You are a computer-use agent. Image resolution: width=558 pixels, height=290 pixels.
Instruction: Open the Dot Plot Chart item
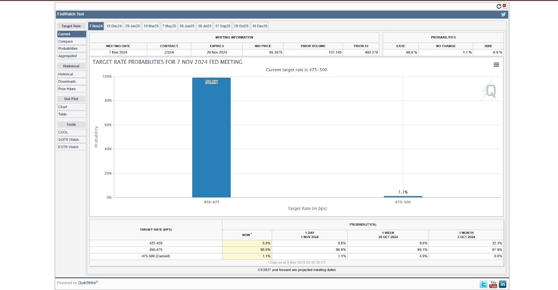click(x=71, y=107)
